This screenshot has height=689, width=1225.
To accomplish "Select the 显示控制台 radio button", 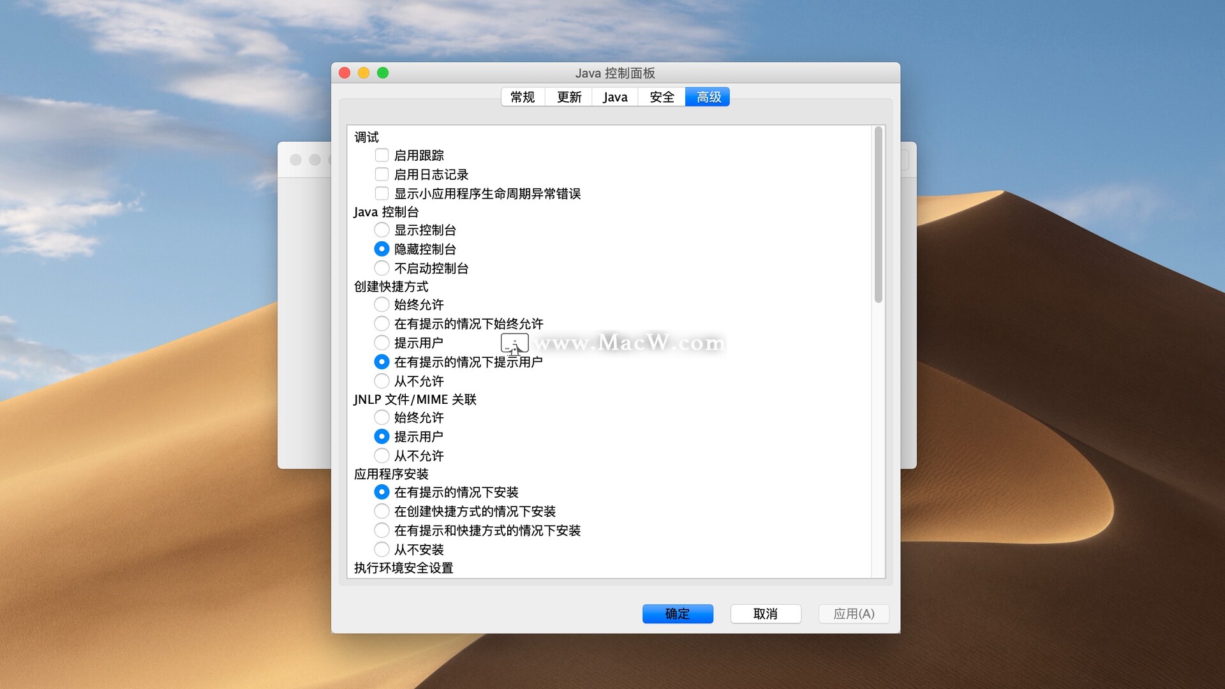I will [382, 230].
